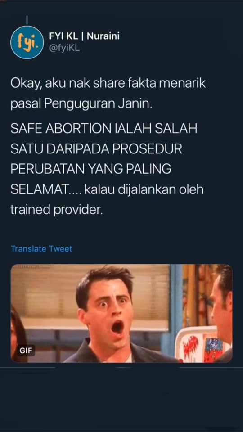Image resolution: width=243 pixels, height=432 pixels.
Task: Select the tweet paragraph starting with Okay, aku nak share
Action: pos(108,94)
